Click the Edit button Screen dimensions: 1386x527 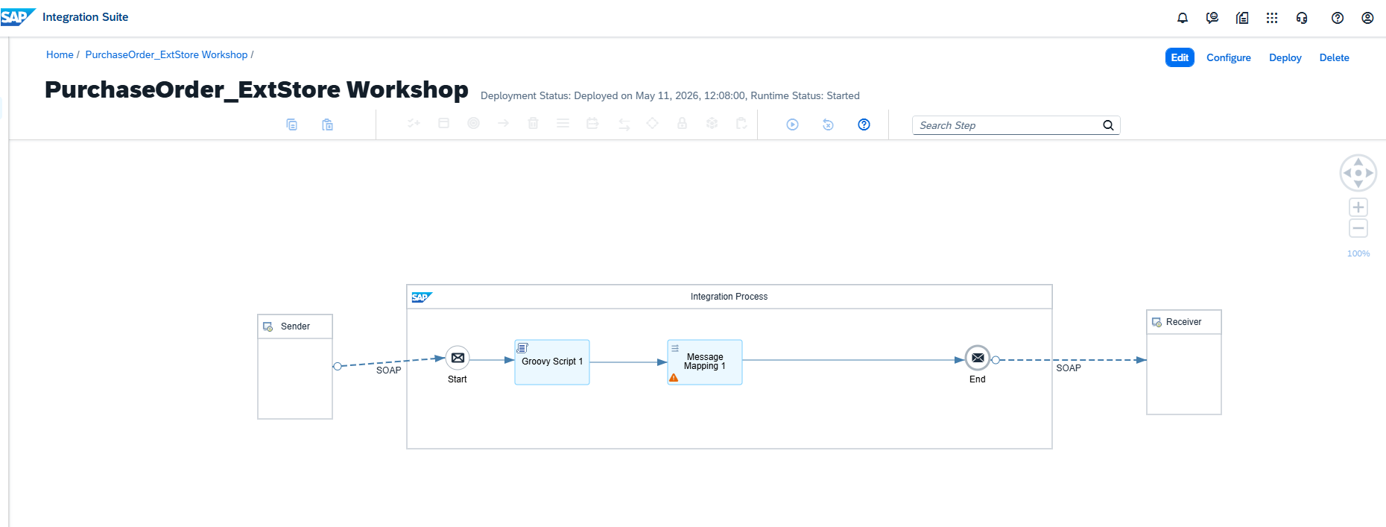coord(1180,57)
